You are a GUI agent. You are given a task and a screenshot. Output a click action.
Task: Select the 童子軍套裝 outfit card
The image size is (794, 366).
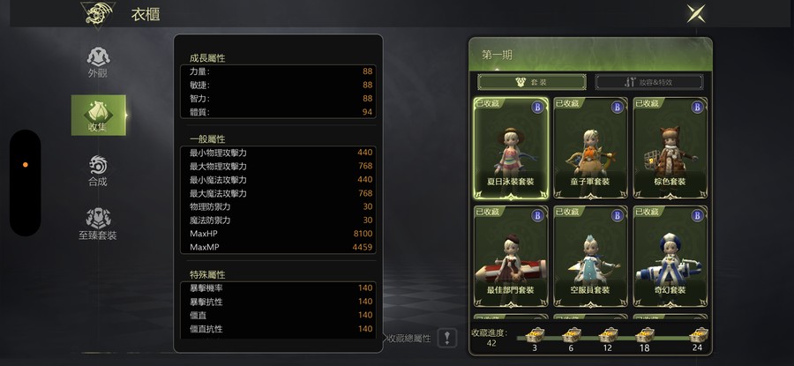pyautogui.click(x=590, y=148)
